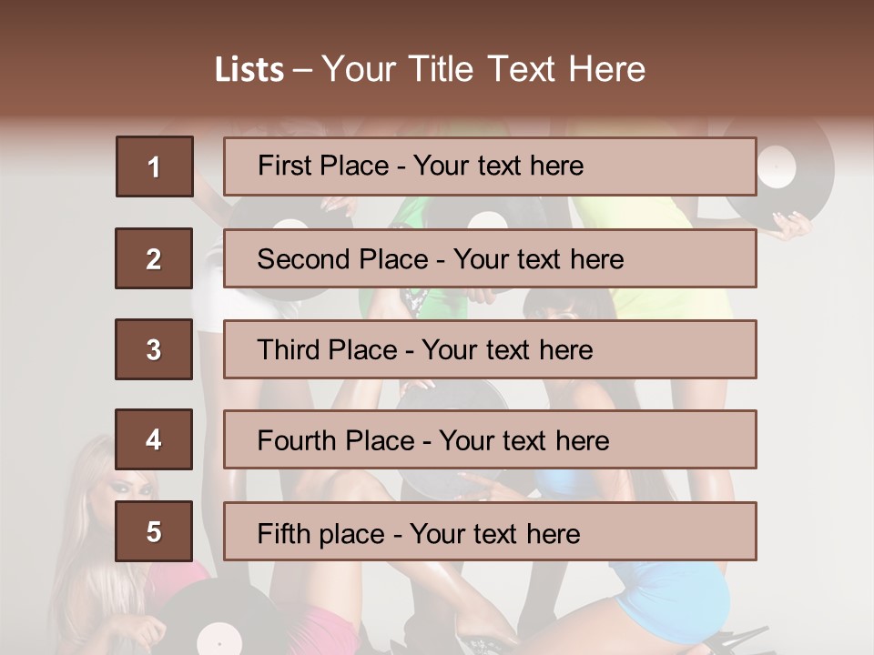
Task: Select the number 4 box
Action: [154, 440]
